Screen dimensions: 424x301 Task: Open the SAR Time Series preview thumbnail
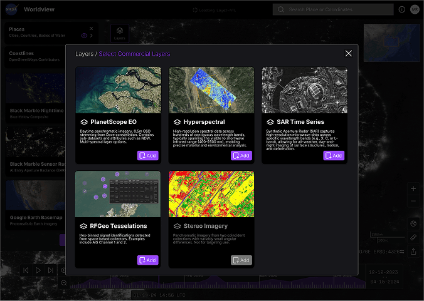pyautogui.click(x=304, y=90)
